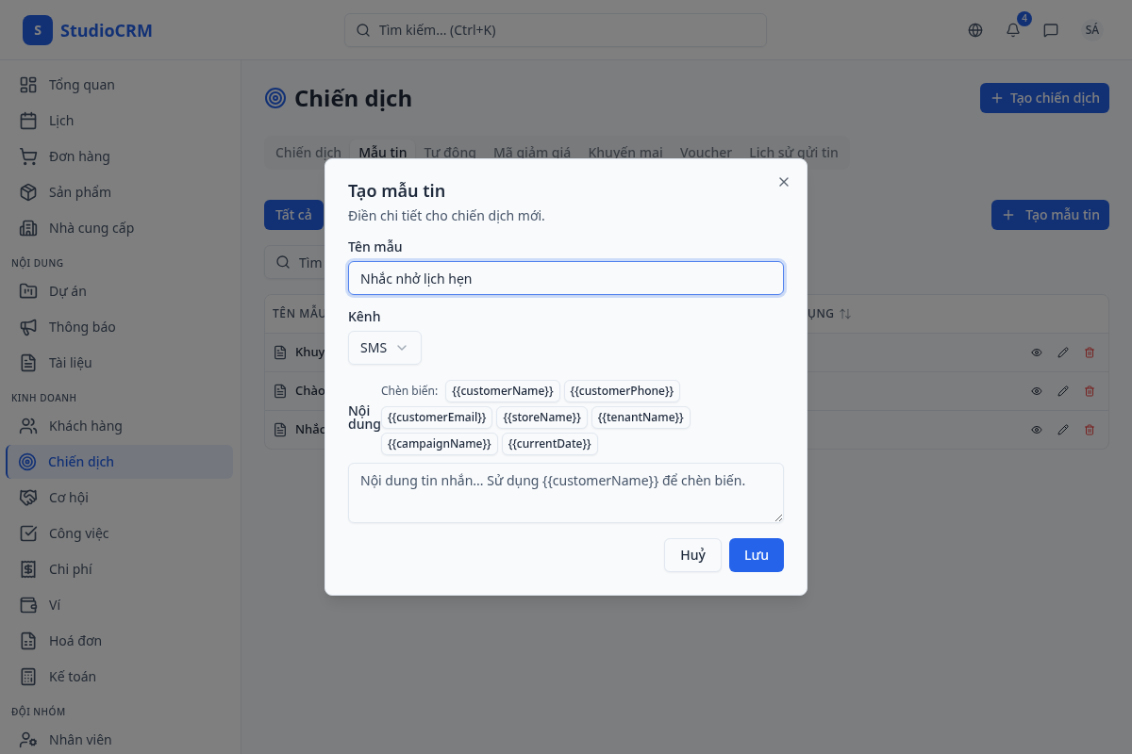This screenshot has height=754, width=1132.
Task: Click the edit pencil icon in second row
Action: [1063, 391]
